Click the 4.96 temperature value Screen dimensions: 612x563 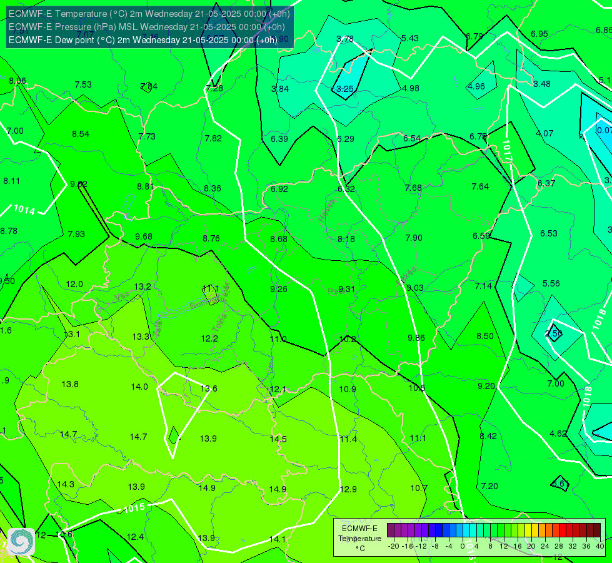[476, 86]
